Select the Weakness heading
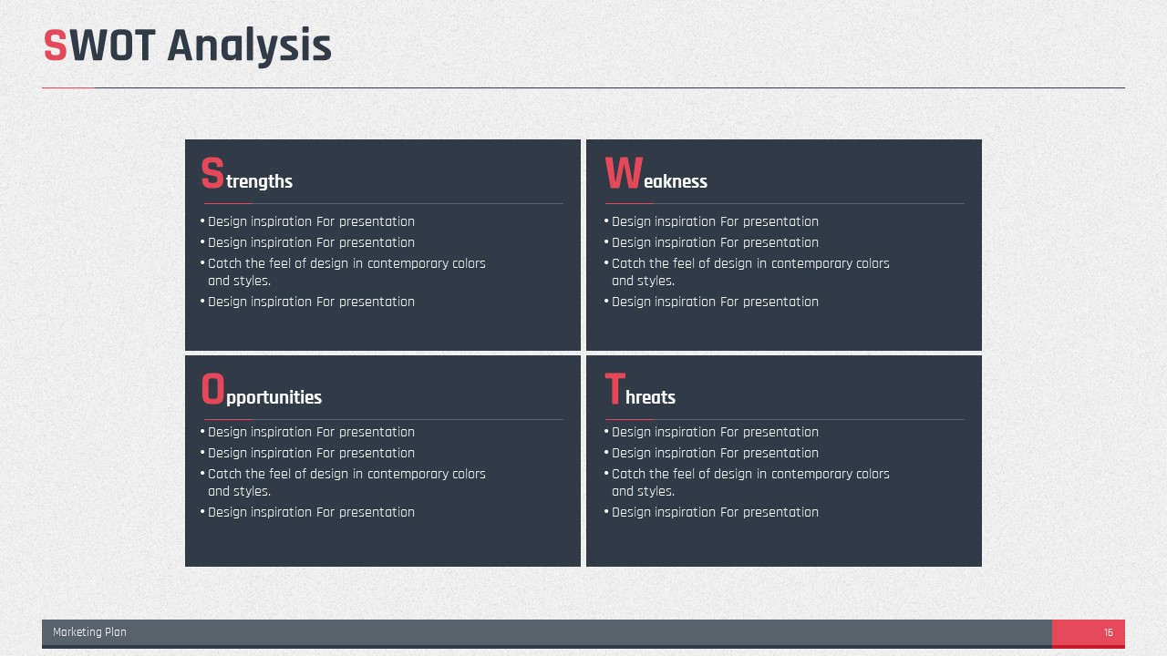Viewport: 1167px width, 656px height. [656, 174]
